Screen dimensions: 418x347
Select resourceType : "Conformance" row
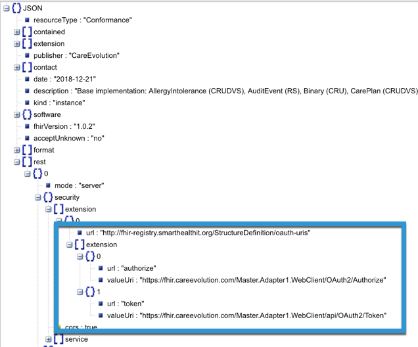[83, 20]
